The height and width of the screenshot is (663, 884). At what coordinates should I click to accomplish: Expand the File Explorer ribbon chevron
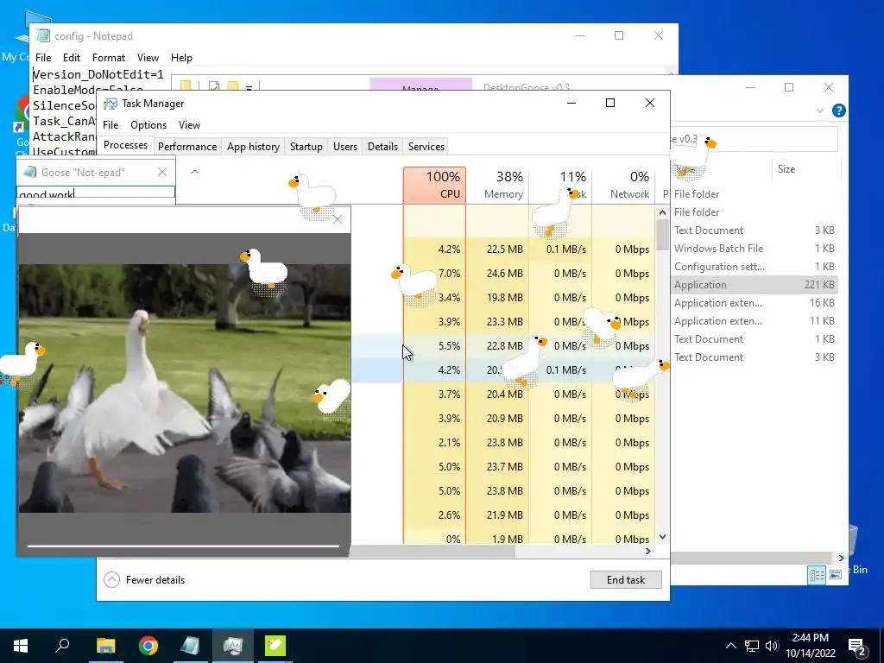pyautogui.click(x=820, y=110)
